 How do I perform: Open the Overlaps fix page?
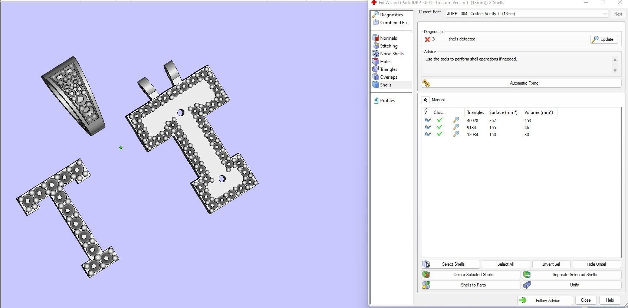pos(389,77)
